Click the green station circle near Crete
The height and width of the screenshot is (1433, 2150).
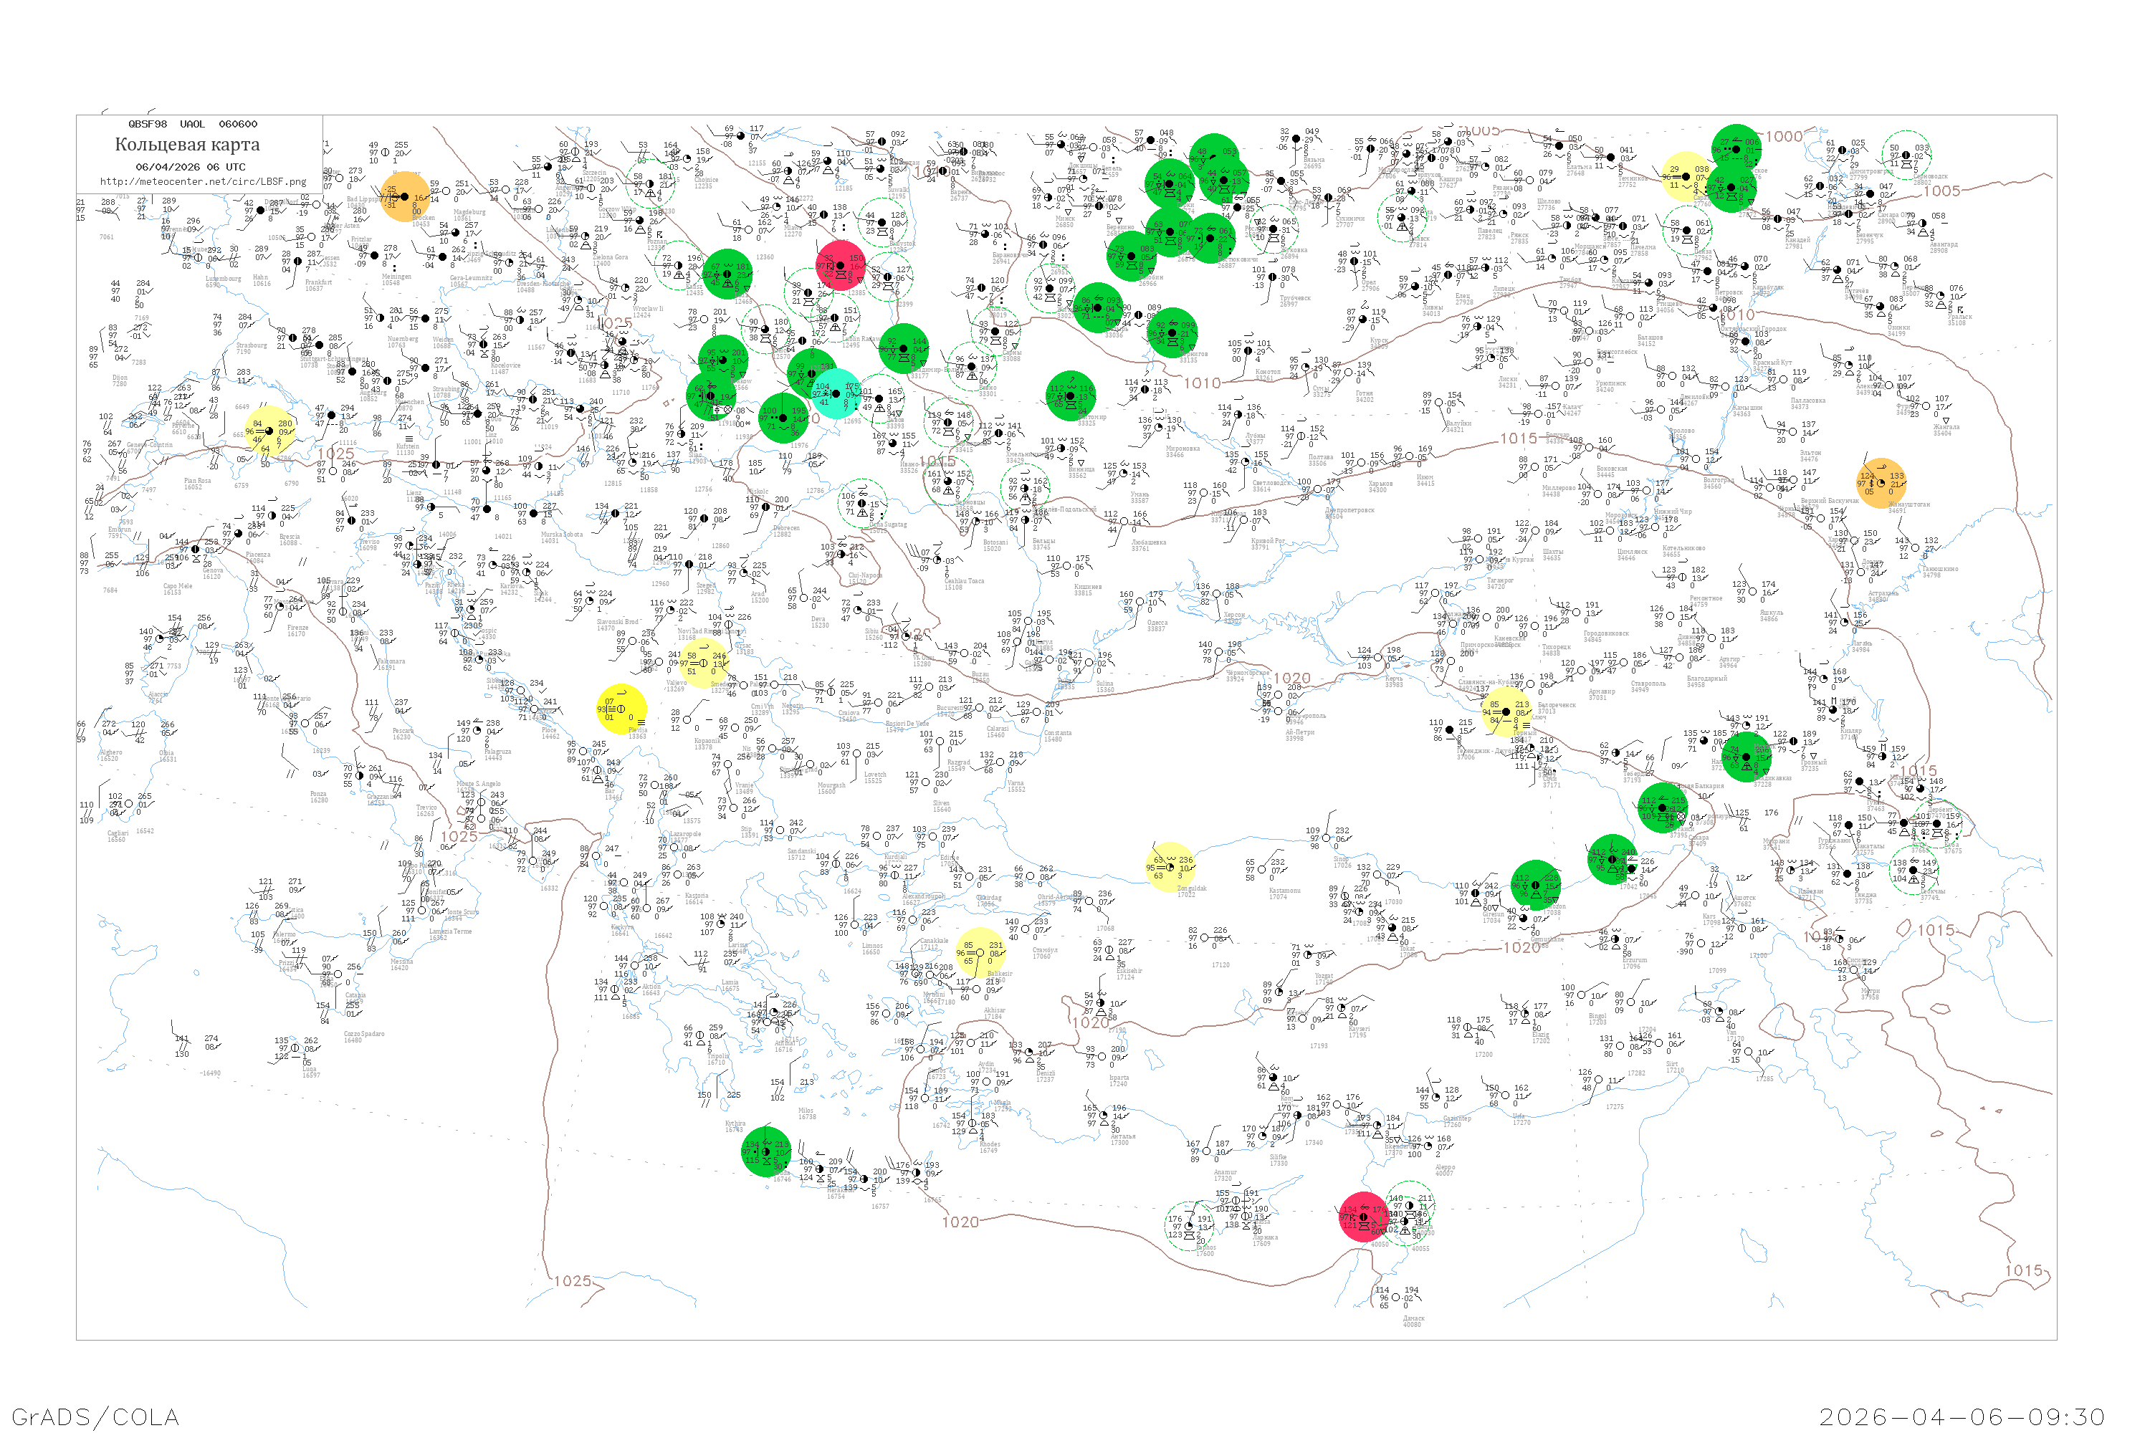coord(766,1151)
